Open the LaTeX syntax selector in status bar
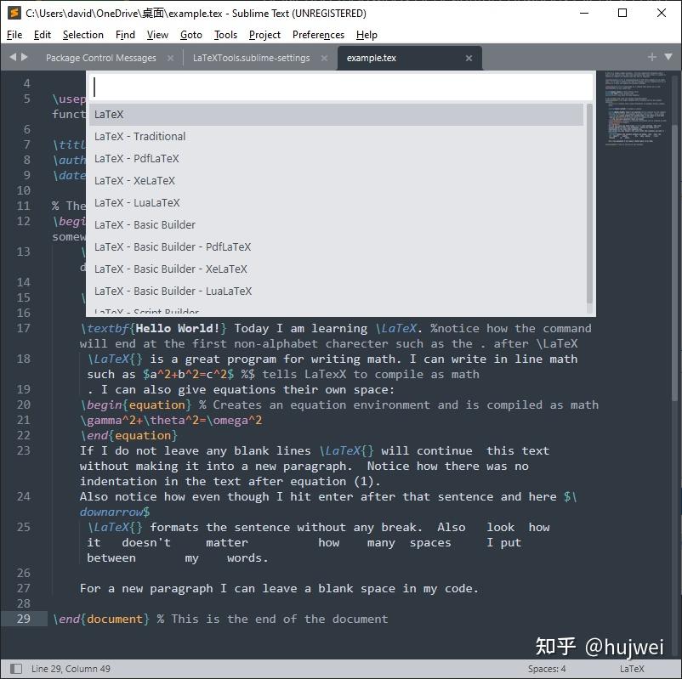This screenshot has height=679, width=682. click(631, 668)
